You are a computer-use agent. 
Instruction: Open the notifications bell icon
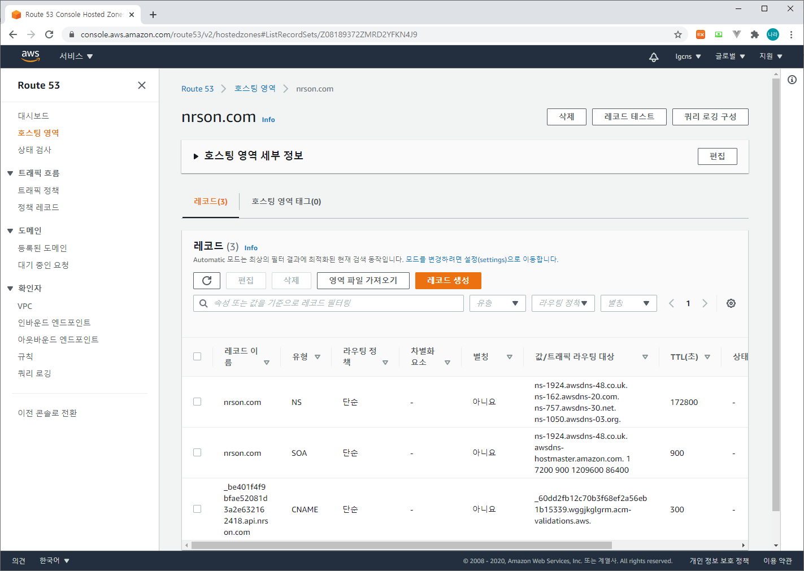tap(654, 56)
